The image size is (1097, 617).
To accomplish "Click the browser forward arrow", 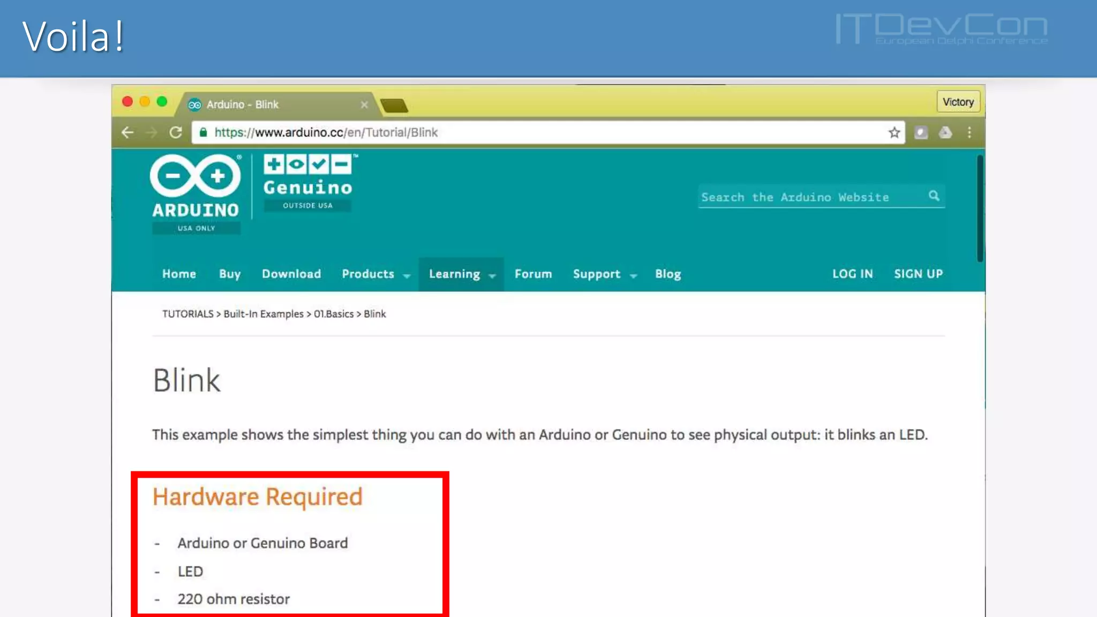I will [152, 132].
